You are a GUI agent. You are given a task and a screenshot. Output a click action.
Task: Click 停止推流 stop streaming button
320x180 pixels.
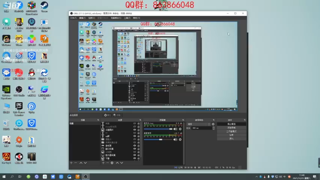[x=232, y=124]
